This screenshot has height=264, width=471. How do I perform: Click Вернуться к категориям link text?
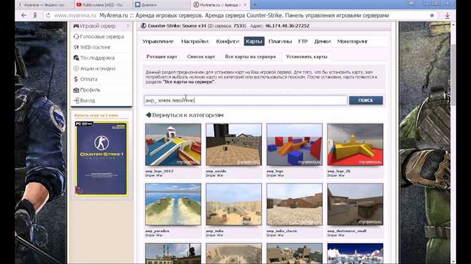point(188,115)
